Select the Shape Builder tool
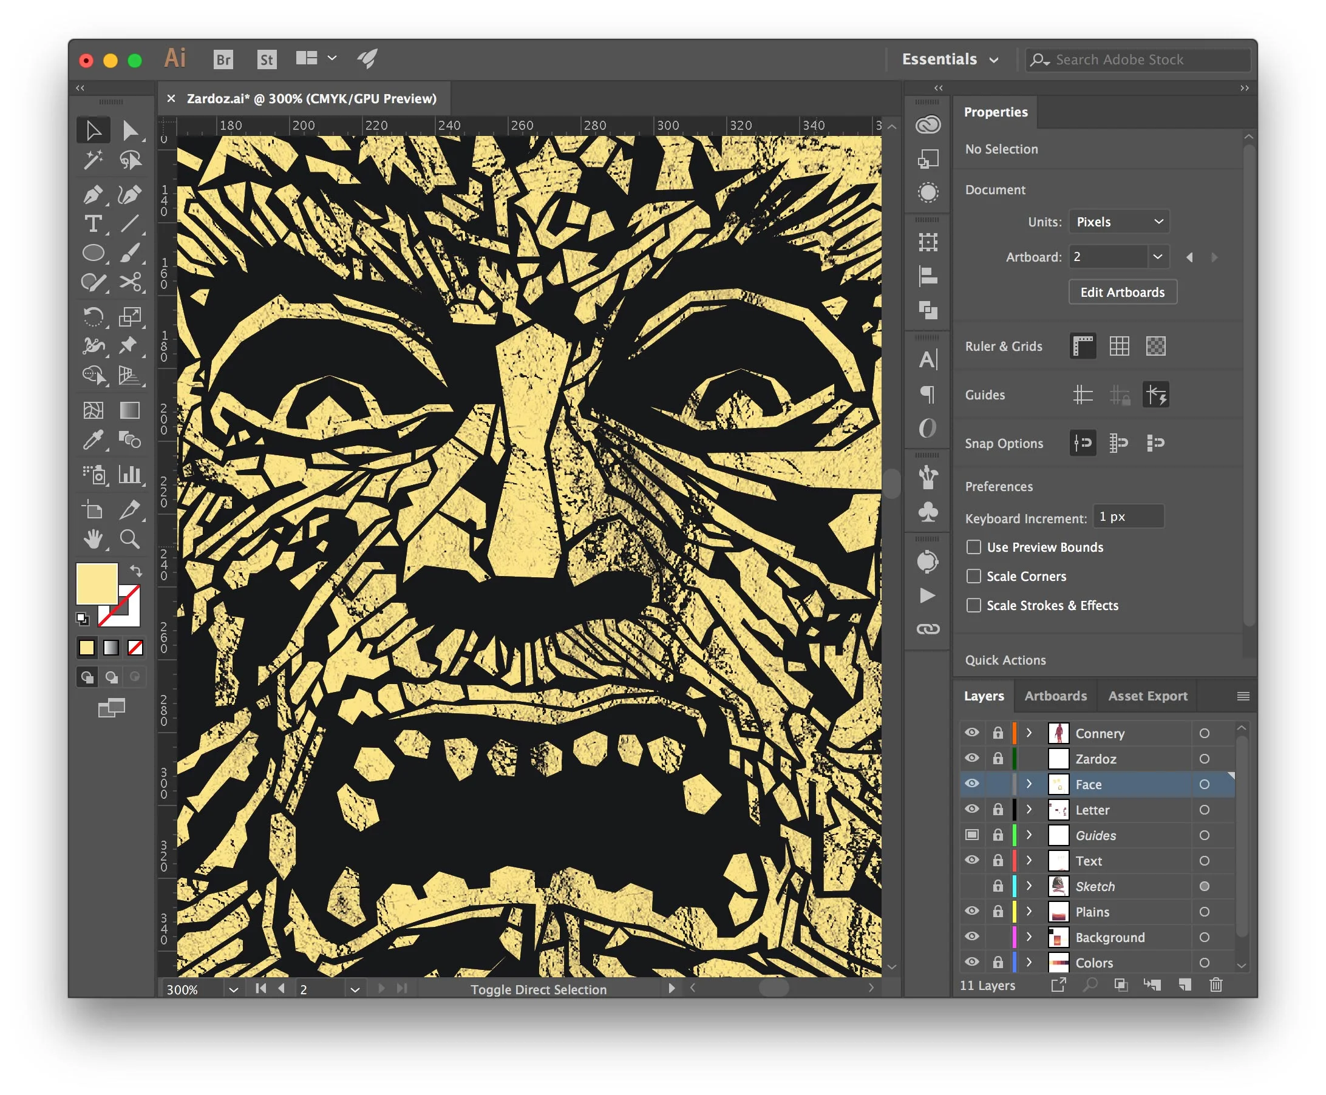Screen dimensions: 1326x1095 93,375
